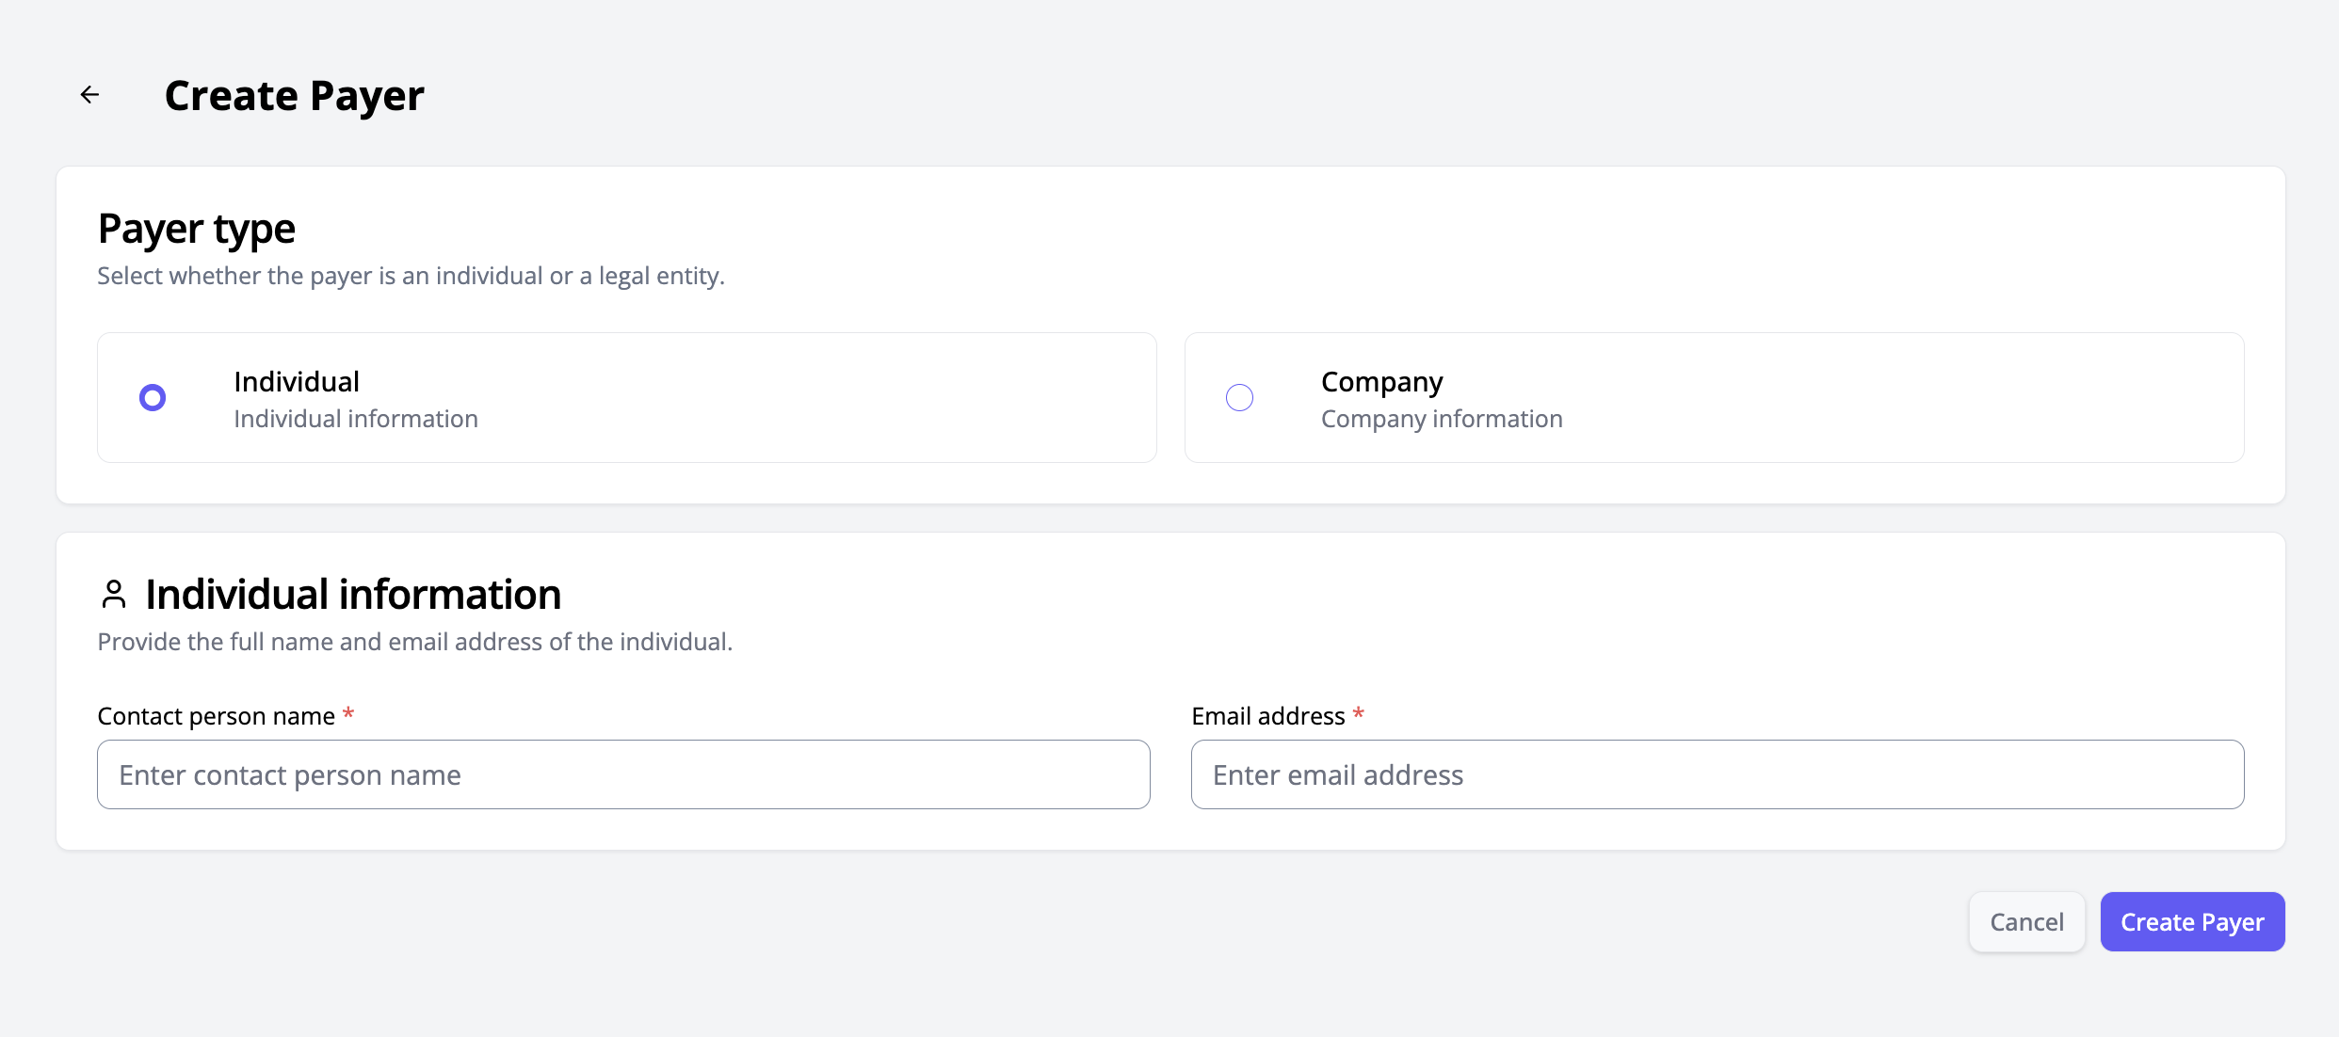2339x1037 pixels.
Task: Click the "Individual" option title
Action: (297, 382)
